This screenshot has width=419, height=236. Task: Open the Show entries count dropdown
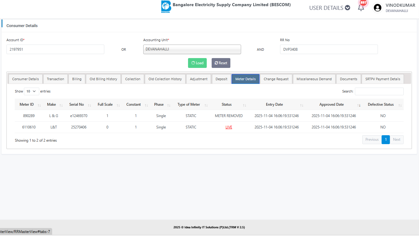tap(32, 91)
